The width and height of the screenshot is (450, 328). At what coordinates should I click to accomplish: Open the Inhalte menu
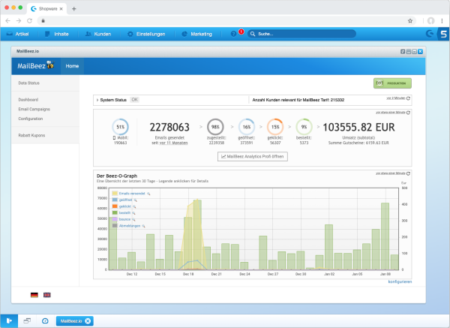pyautogui.click(x=57, y=34)
